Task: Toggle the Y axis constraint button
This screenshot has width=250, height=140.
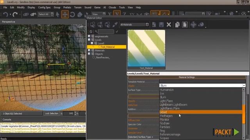Action: (x=117, y=14)
